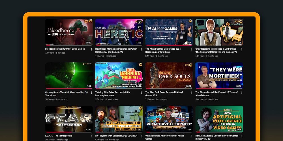Open three-dot menu for Restaurant Game video
Image resolution: width=283 pixels, height=141 pixels.
[x=242, y=49]
